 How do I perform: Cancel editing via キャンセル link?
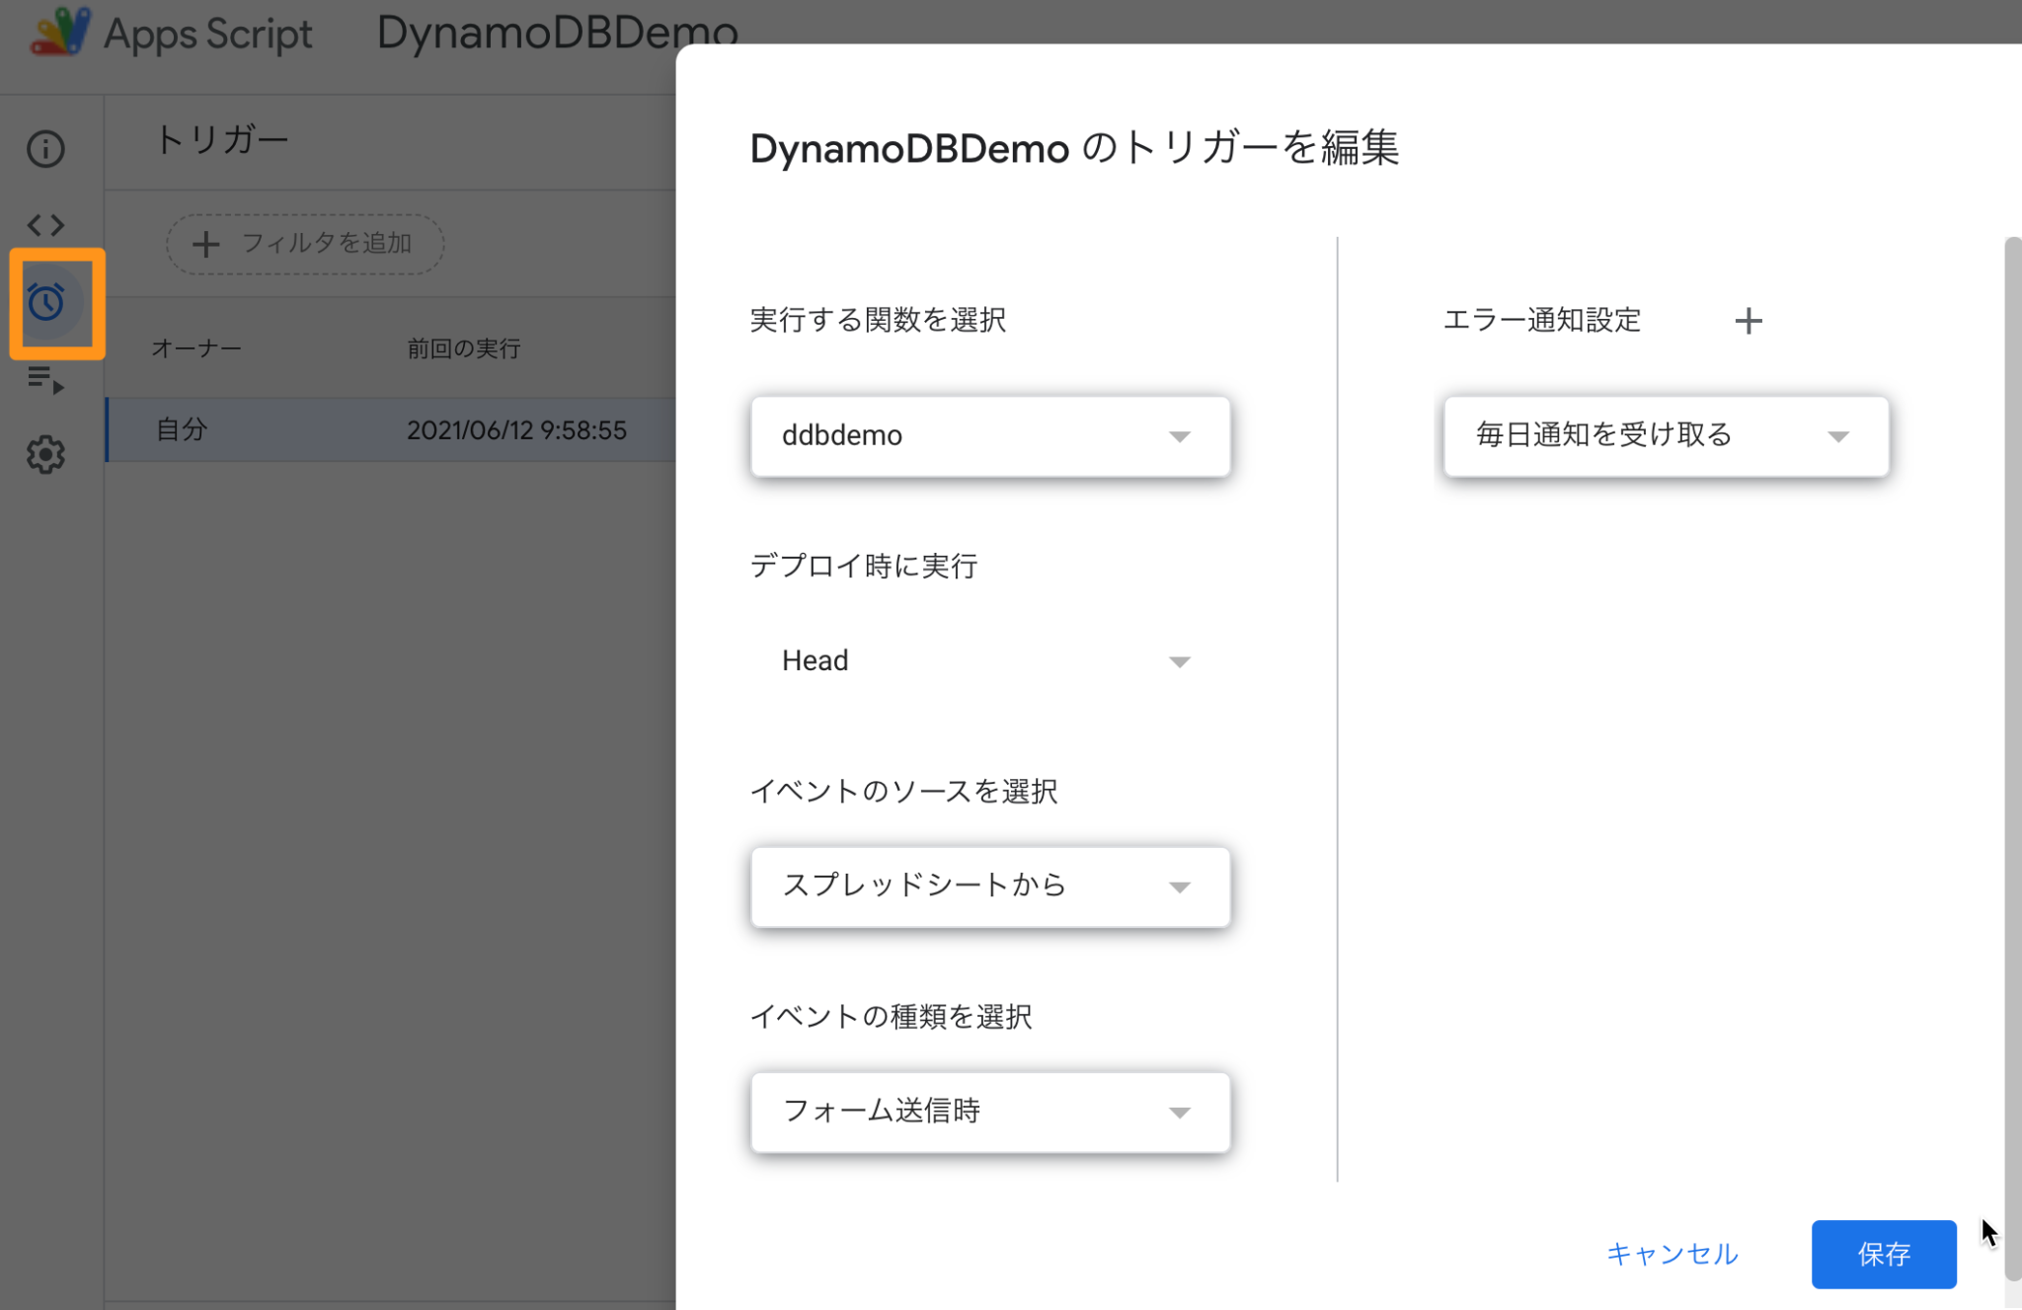point(1672,1254)
